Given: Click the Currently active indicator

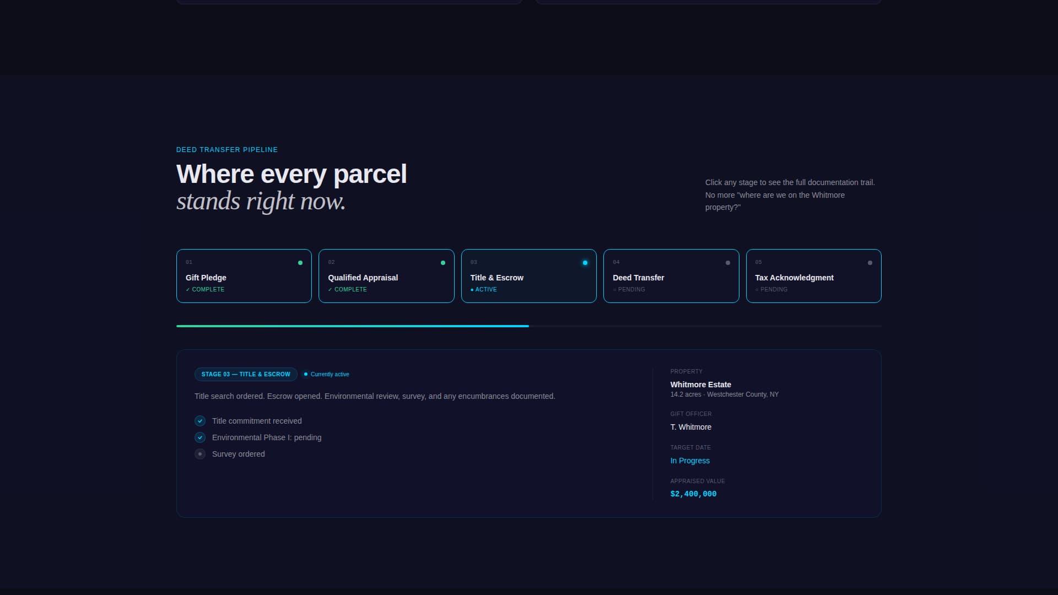Looking at the screenshot, I should click(327, 375).
